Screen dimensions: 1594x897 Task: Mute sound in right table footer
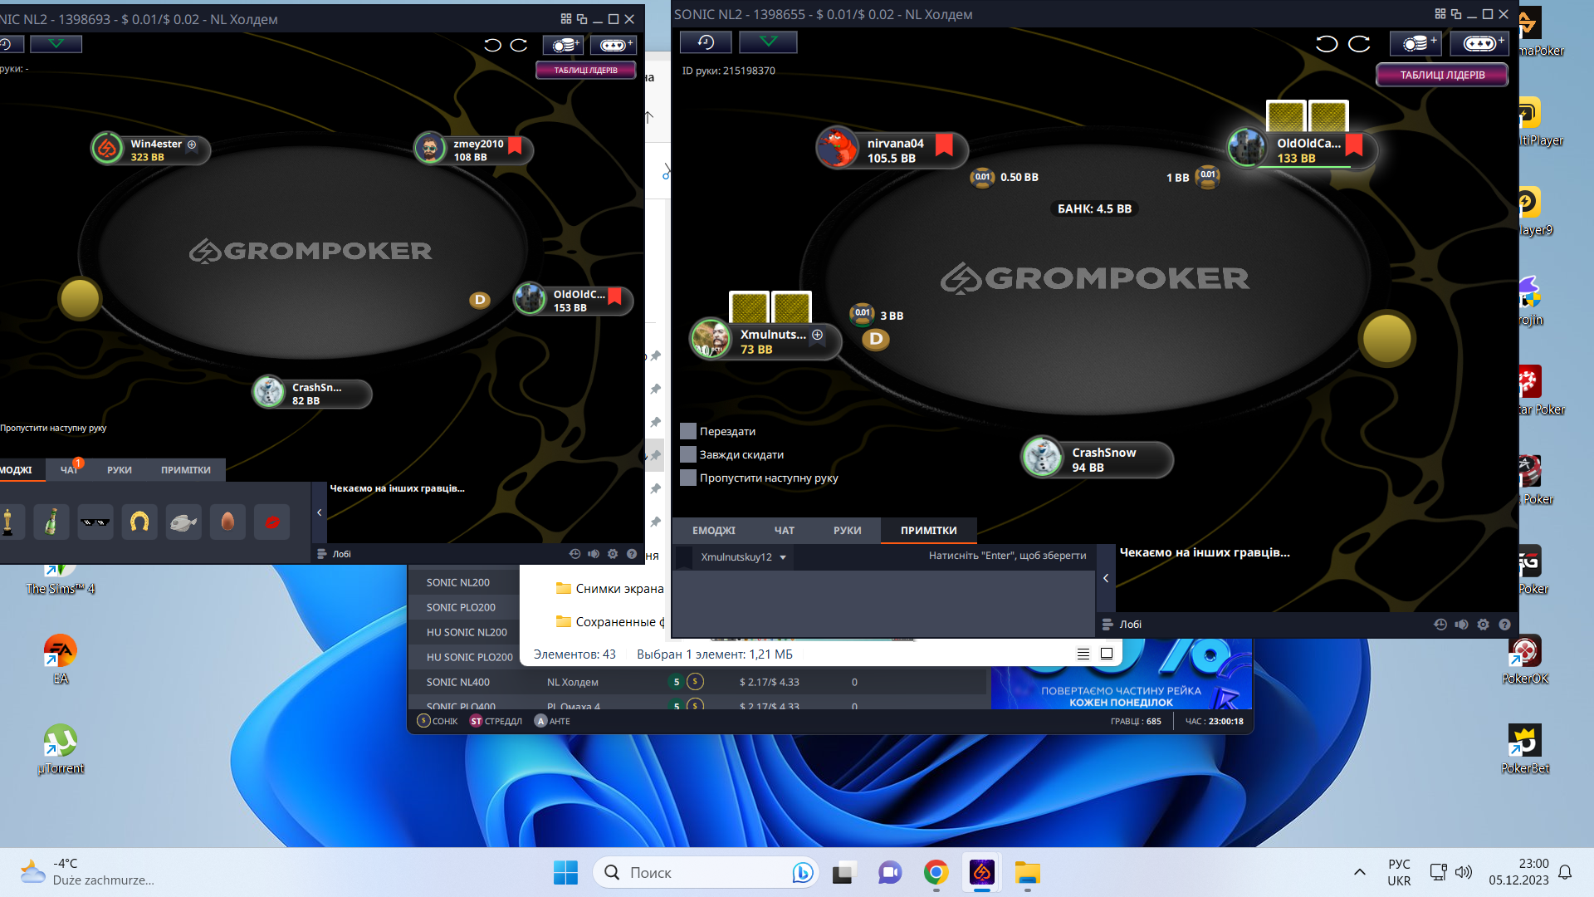(1462, 624)
